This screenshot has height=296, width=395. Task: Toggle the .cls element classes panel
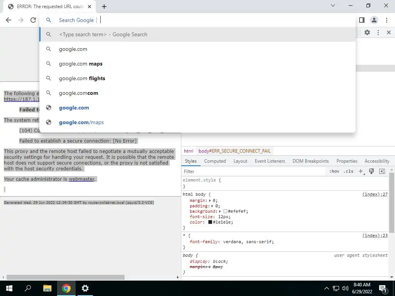(x=349, y=172)
